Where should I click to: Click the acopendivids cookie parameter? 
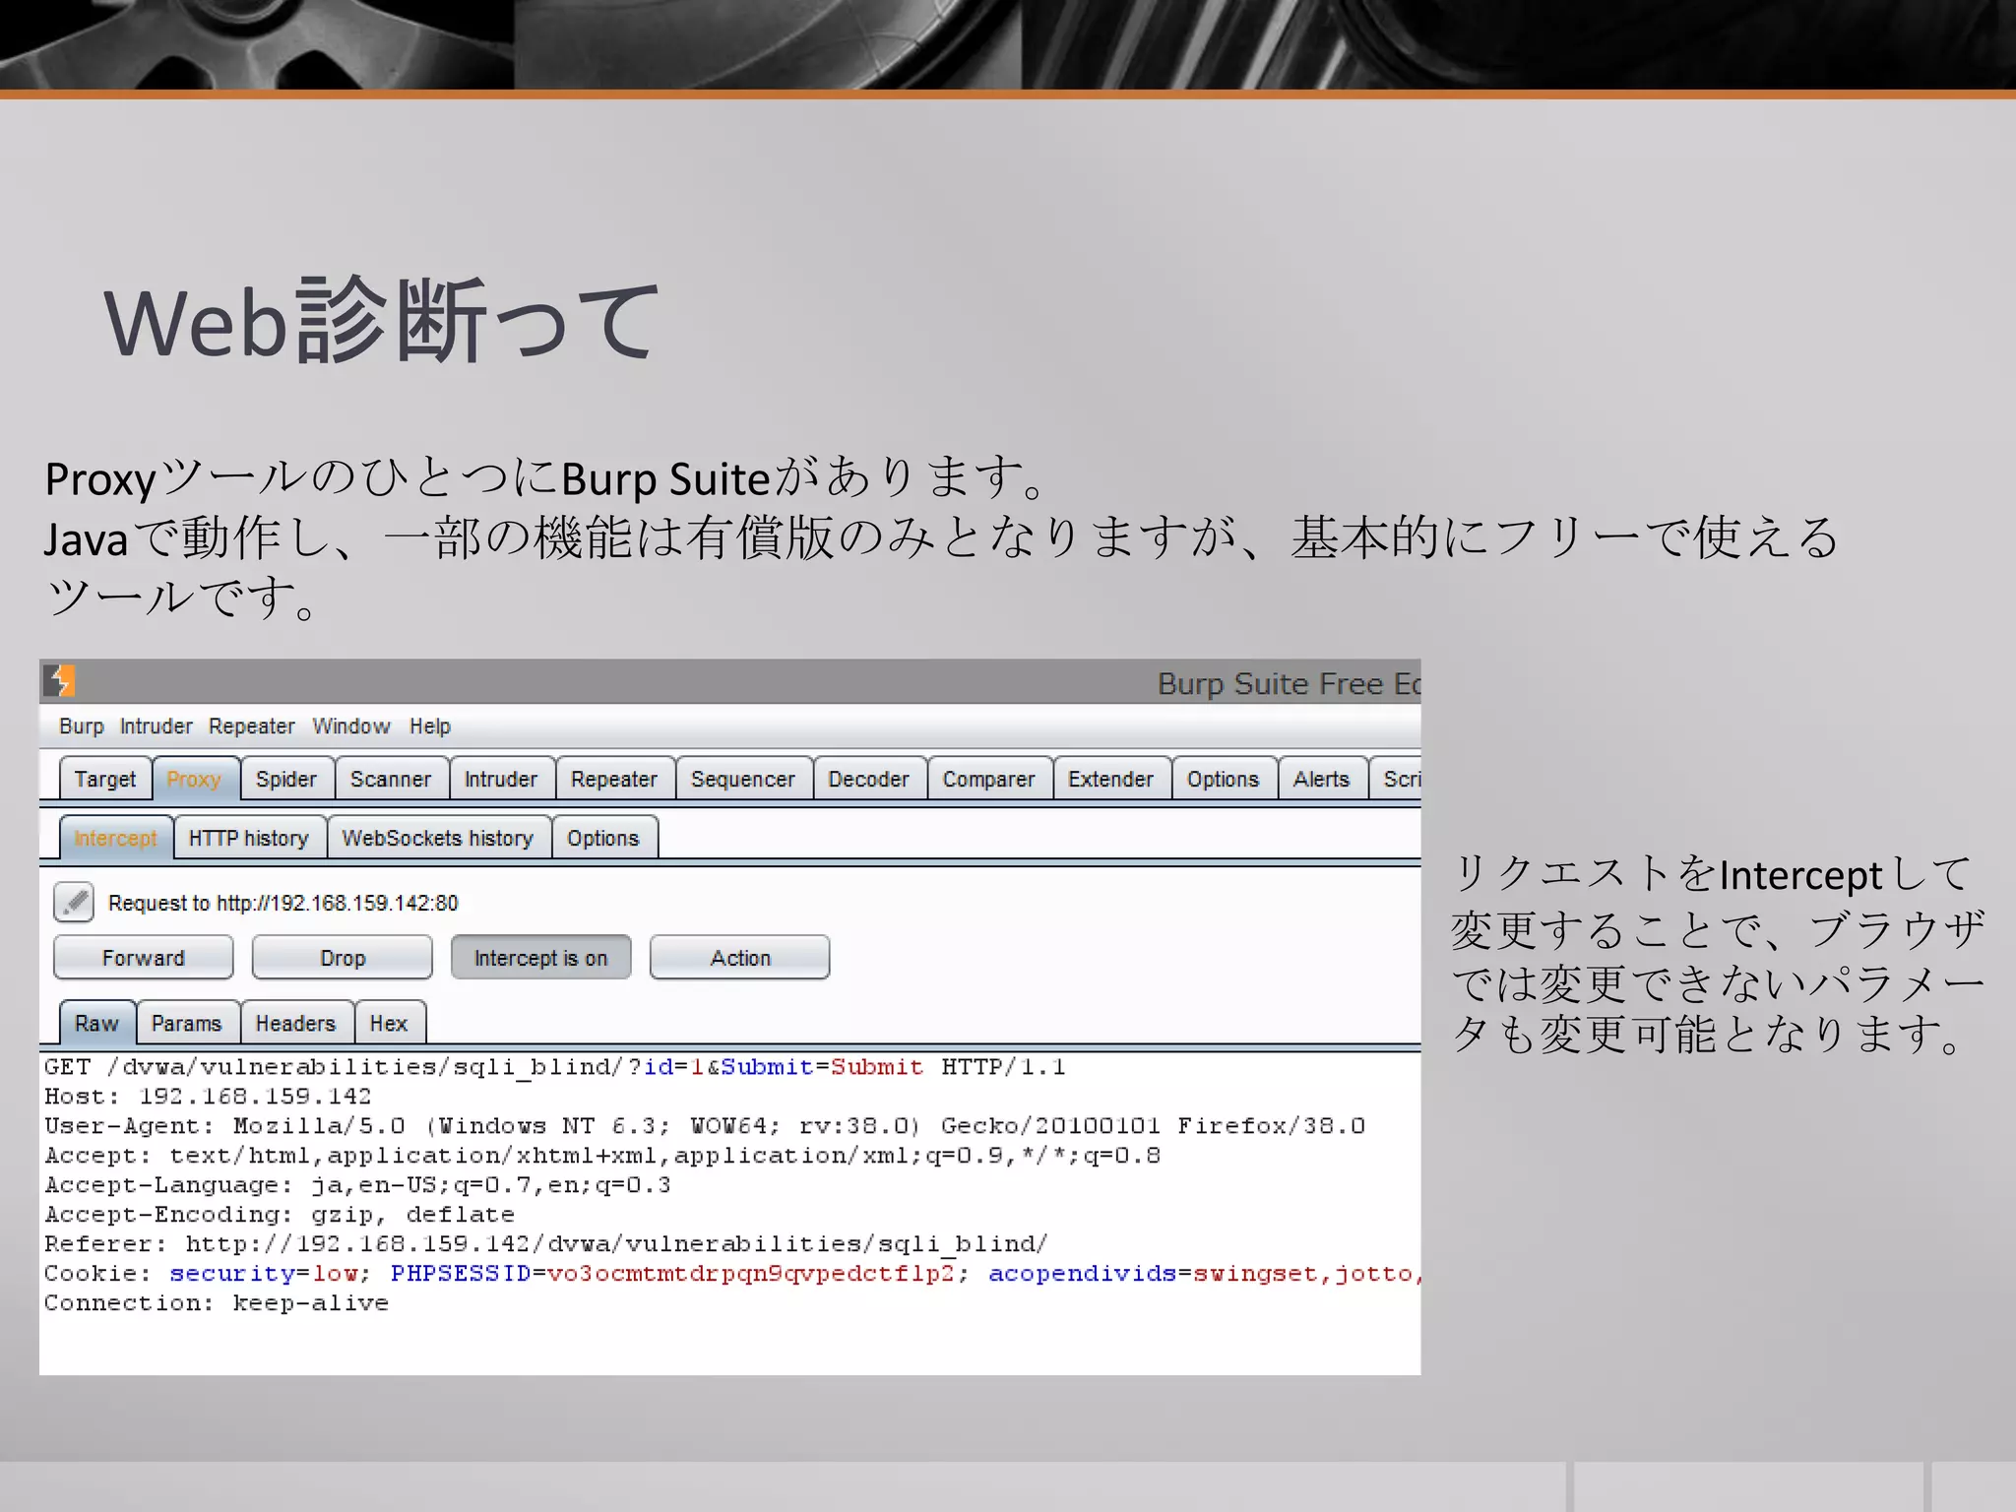[1204, 1274]
